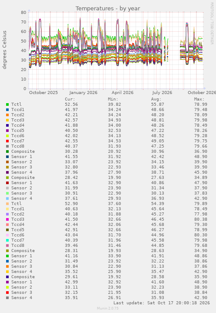Click the maximum value 36.90
Image resolution: width=216 pixels, height=313 pixels.
coord(201,151)
